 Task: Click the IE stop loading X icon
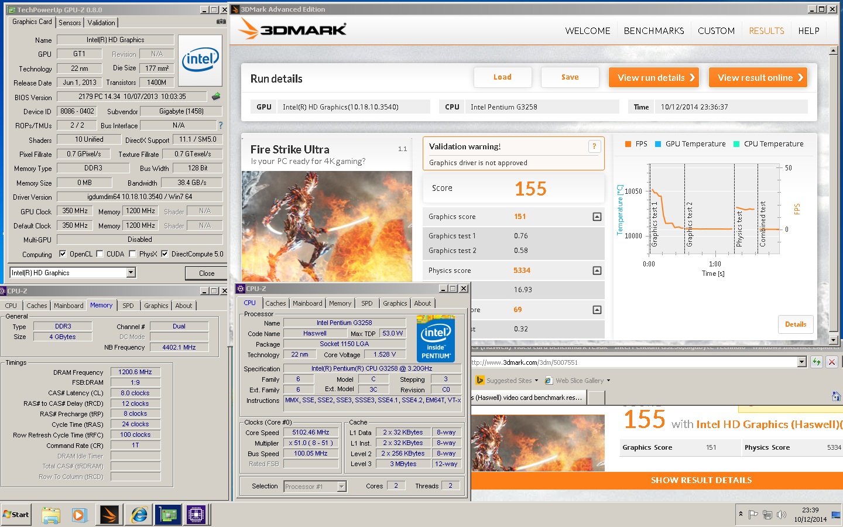831,362
